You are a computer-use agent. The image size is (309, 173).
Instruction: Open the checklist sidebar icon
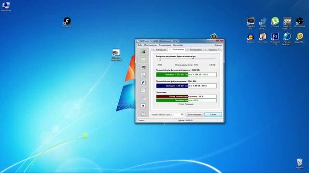(143, 90)
